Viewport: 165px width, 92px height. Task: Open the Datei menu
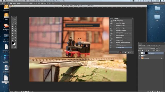tap(14, 1)
